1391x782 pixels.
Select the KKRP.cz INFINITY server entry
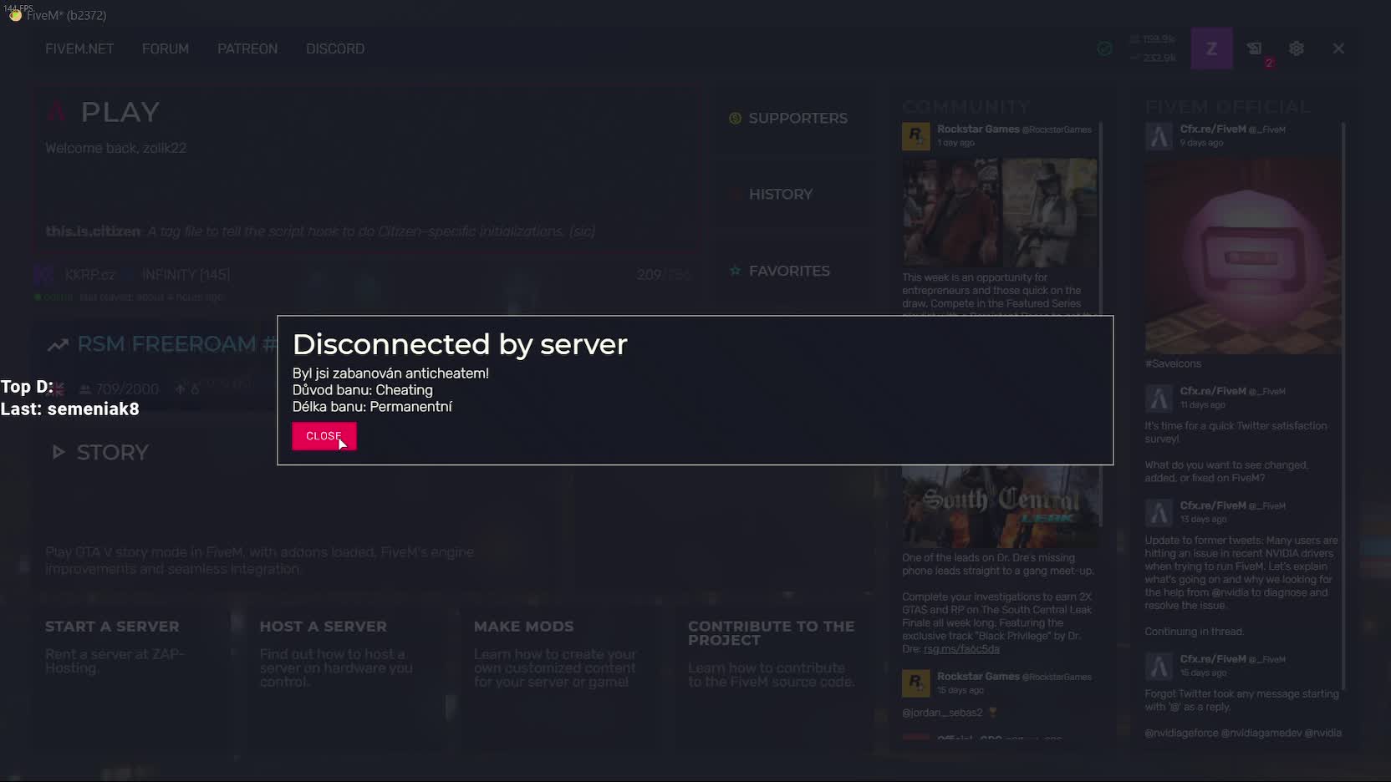pos(365,284)
